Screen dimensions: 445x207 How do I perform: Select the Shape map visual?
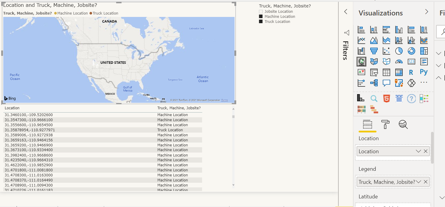click(x=386, y=61)
